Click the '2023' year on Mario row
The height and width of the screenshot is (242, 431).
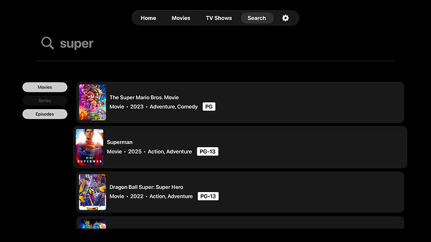click(137, 107)
